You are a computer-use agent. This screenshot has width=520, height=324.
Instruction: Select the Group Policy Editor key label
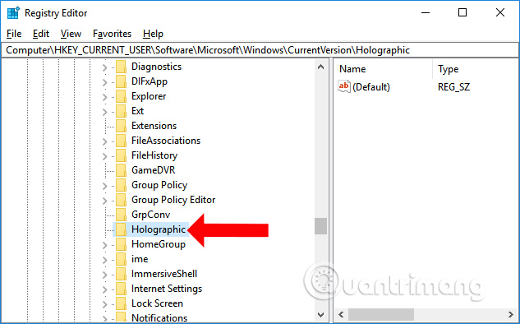173,200
